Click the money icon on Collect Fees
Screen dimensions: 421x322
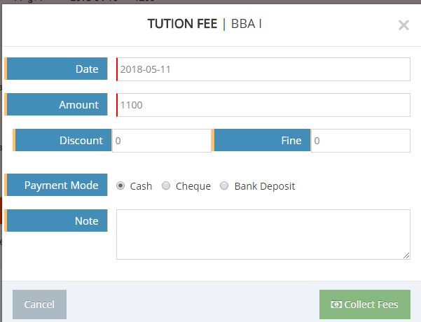pyautogui.click(x=336, y=304)
